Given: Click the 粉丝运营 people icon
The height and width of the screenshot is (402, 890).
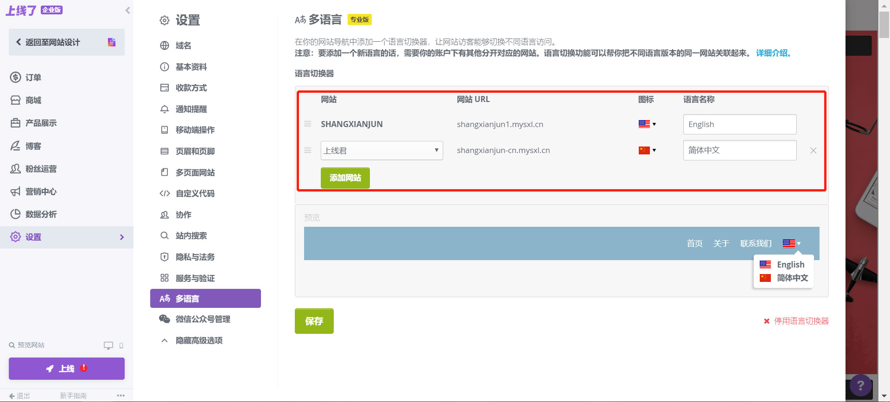Looking at the screenshot, I should pyautogui.click(x=15, y=169).
